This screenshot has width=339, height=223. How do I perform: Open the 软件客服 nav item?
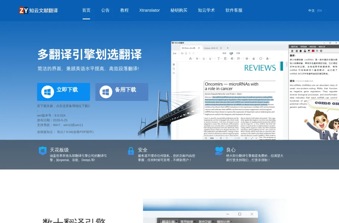pos(234,10)
